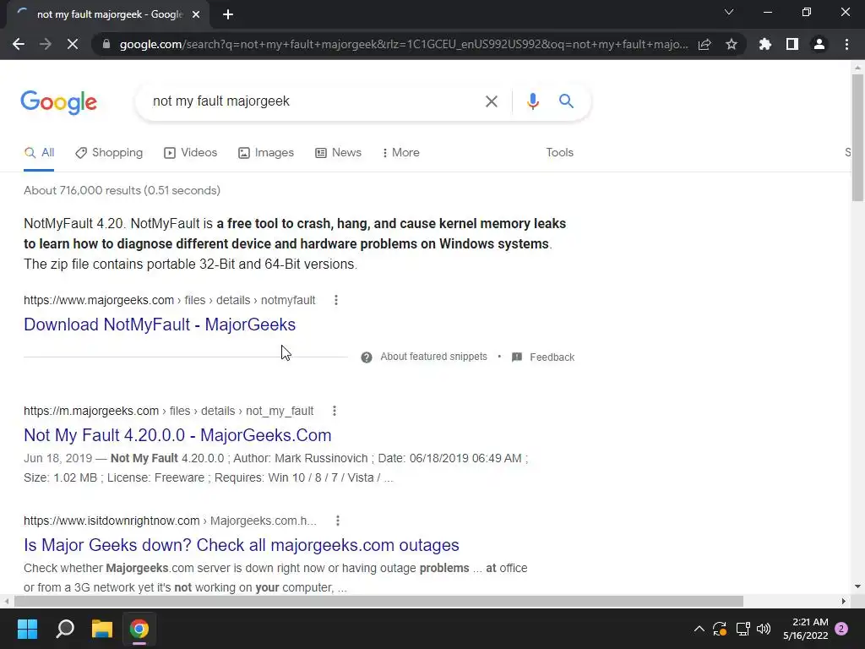Viewport: 865px width, 649px height.
Task: Click the Chrome taskbar icon
Action: [x=139, y=629]
